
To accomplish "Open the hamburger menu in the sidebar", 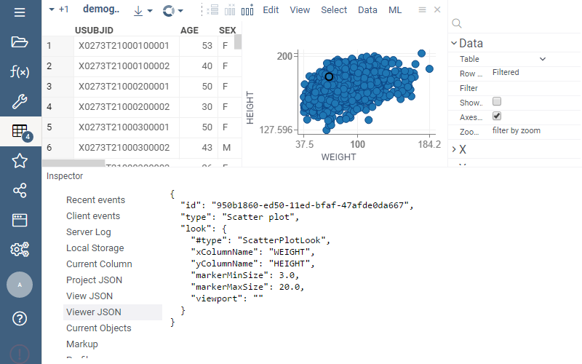I will click(20, 12).
